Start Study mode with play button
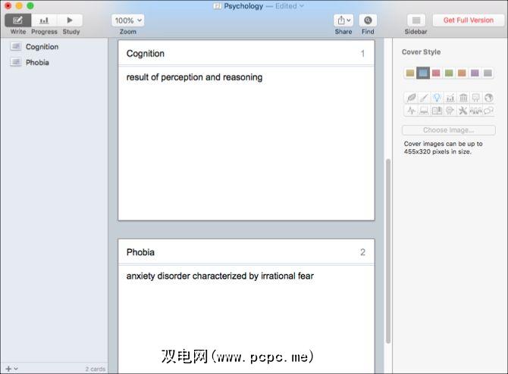 (x=70, y=20)
